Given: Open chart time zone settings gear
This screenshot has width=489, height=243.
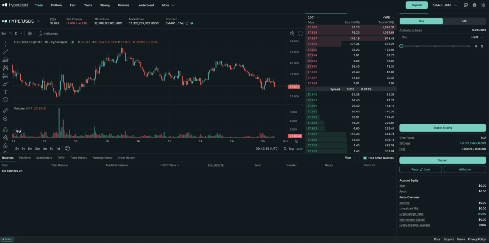Looking at the screenshot, I should 296,141.
